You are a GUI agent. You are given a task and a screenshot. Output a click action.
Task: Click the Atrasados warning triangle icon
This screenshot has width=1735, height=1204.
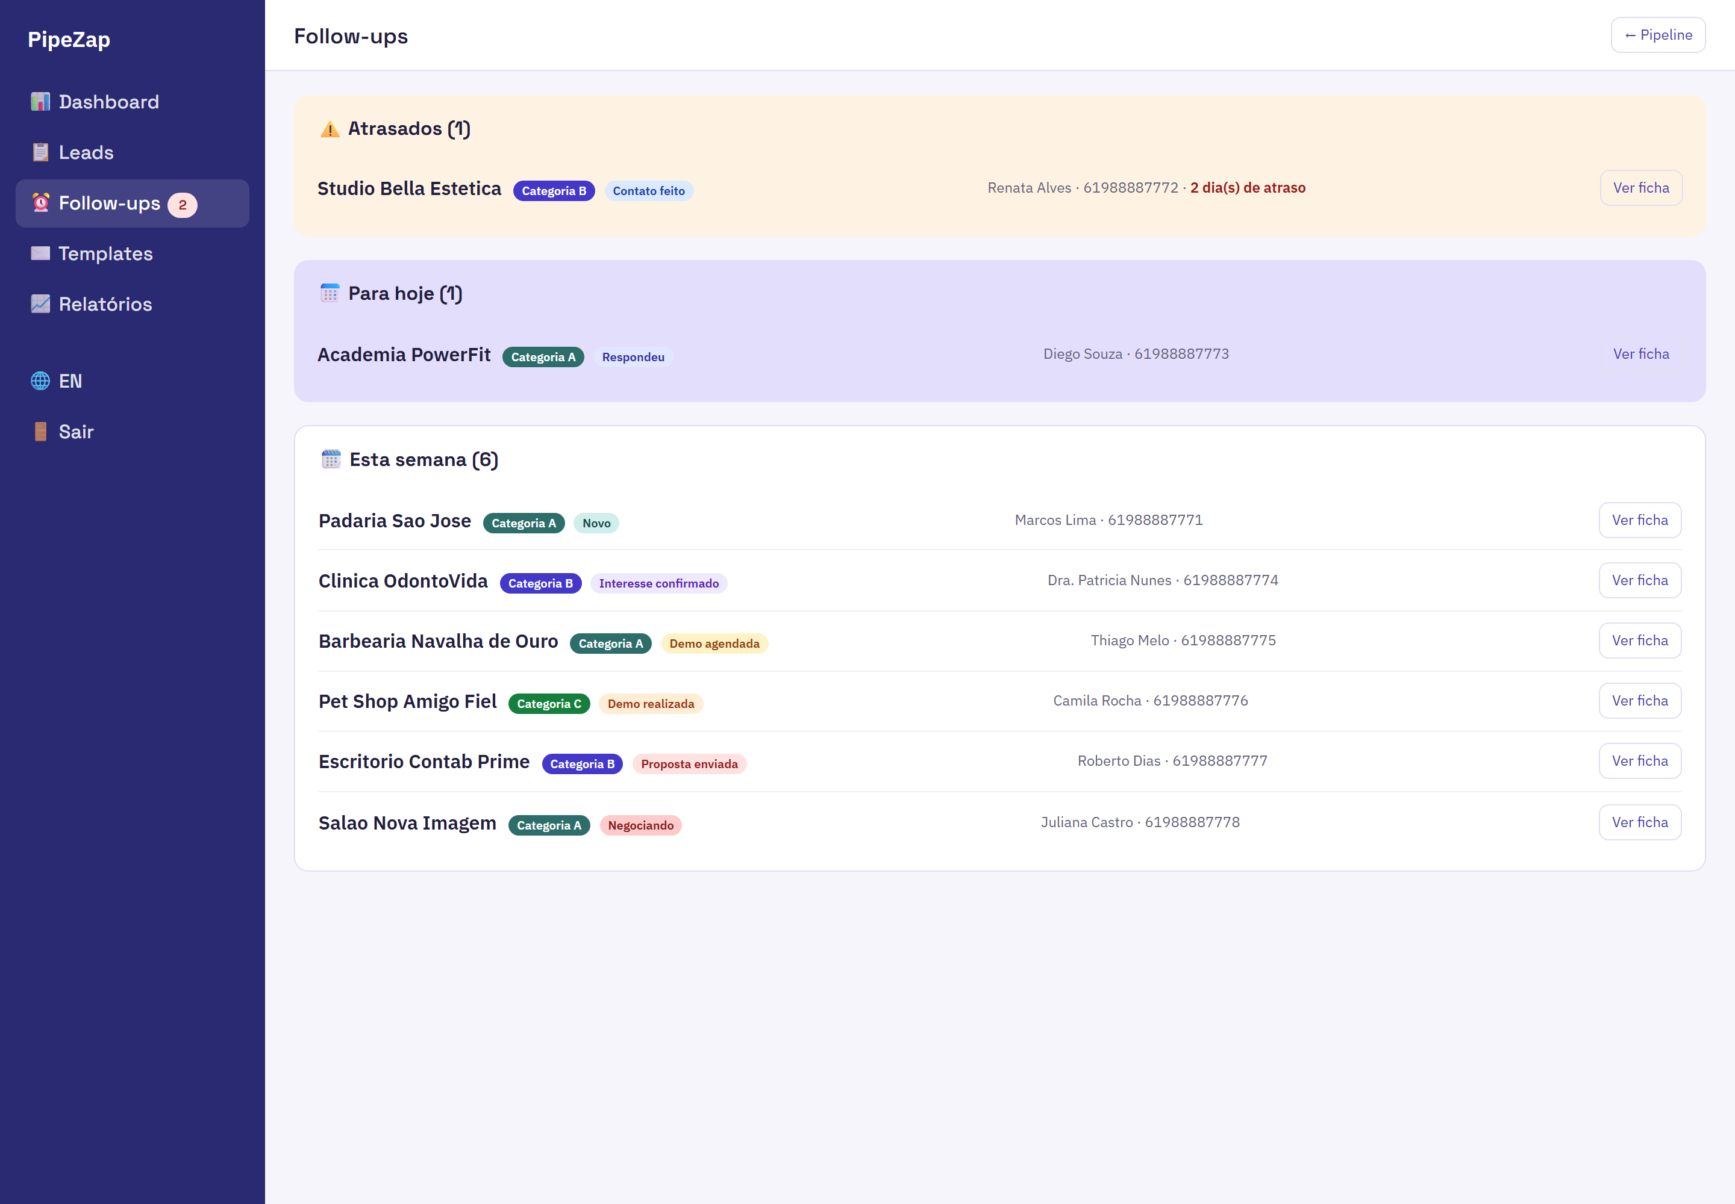(330, 129)
